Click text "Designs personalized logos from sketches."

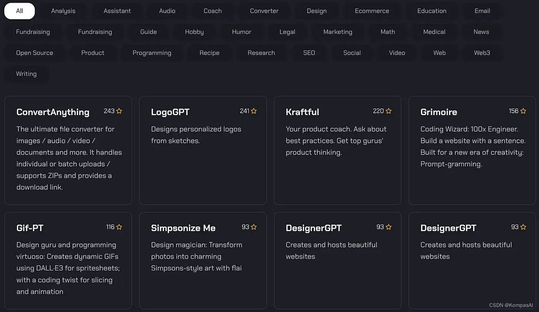[x=196, y=135]
